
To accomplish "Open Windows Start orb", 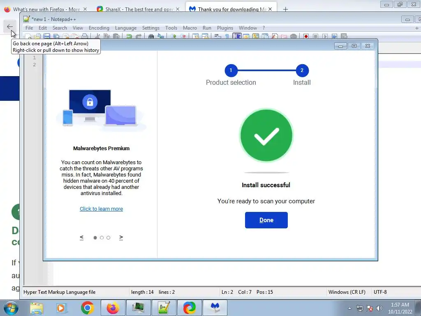I will pyautogui.click(x=11, y=308).
